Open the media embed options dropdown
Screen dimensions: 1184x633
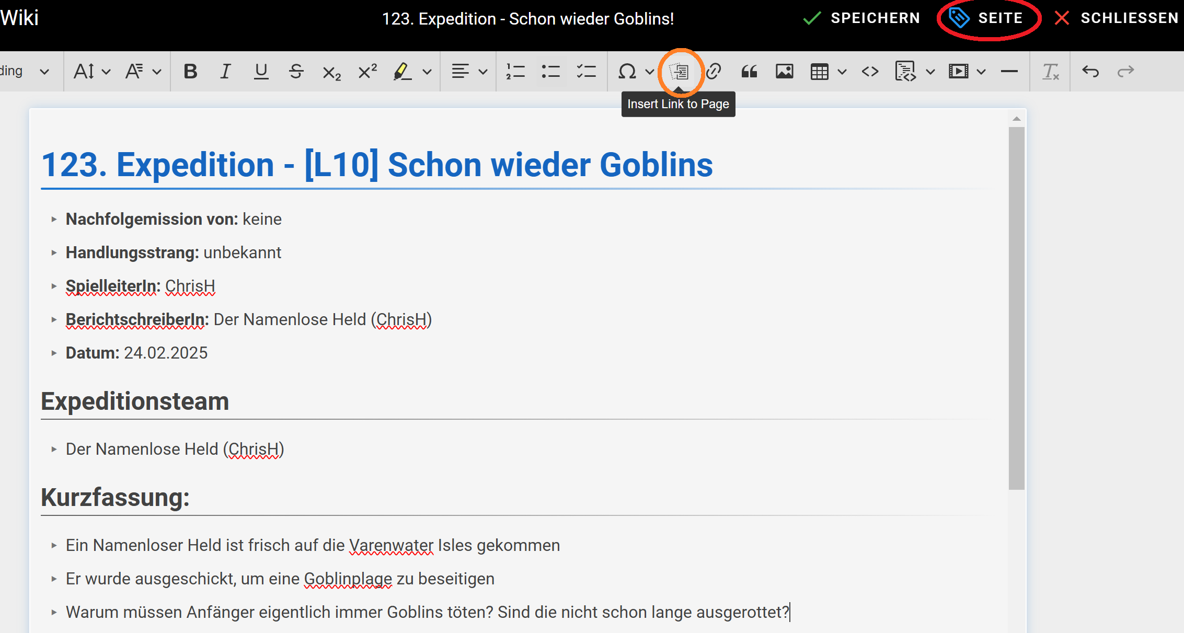(982, 72)
